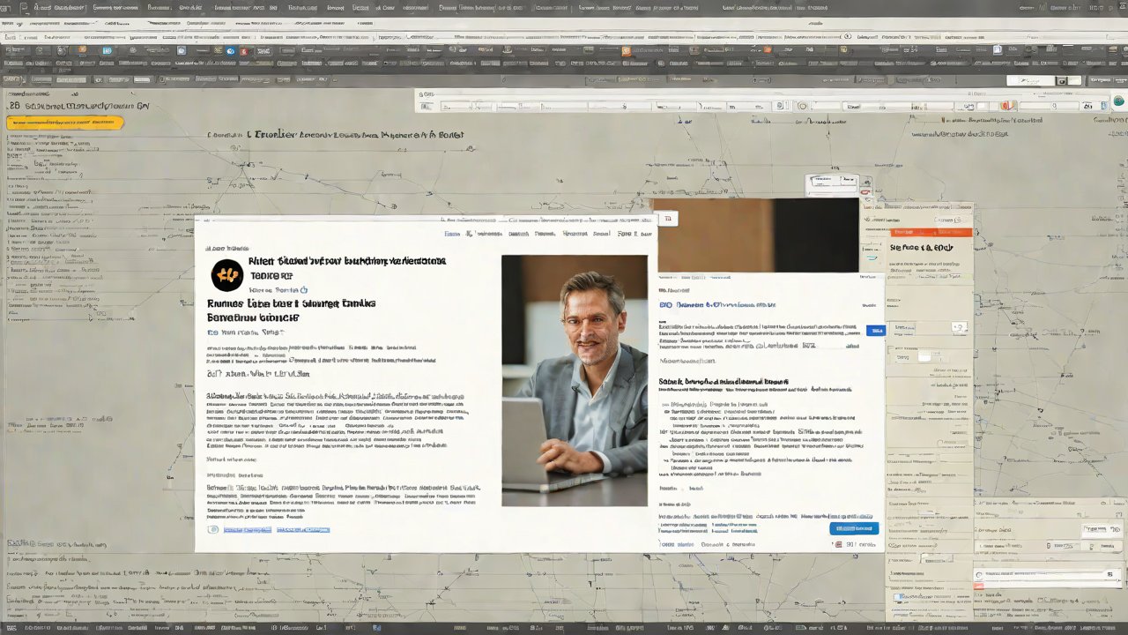This screenshot has height=635, width=1128.
Task: Click the orange icon in the dark toolbar center
Action: pyautogui.click(x=626, y=51)
